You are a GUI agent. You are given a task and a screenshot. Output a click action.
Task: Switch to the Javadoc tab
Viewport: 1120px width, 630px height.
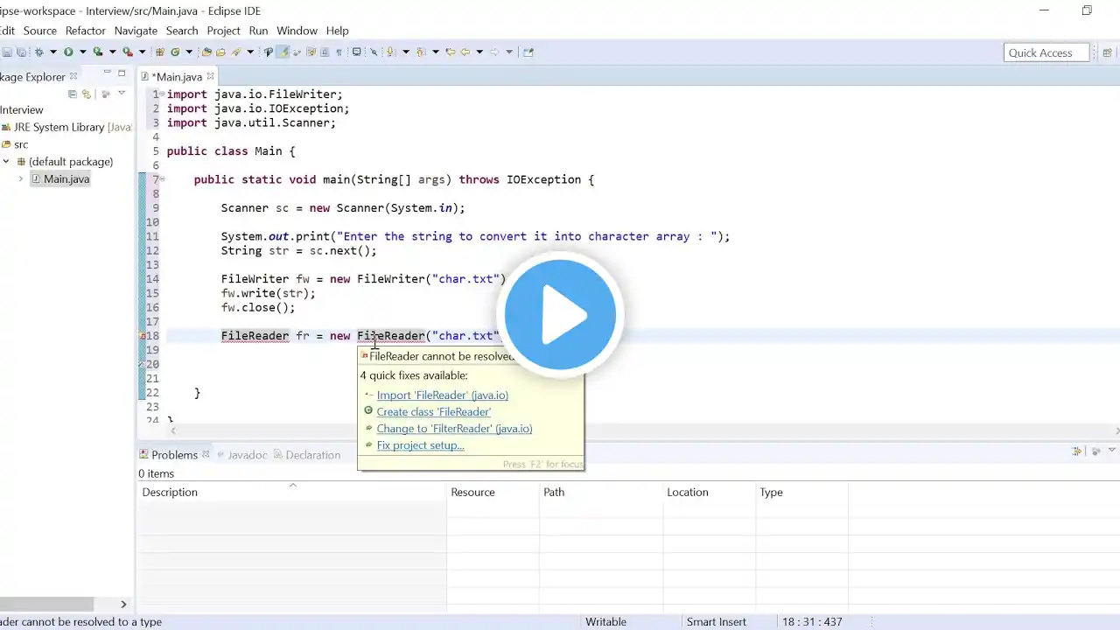246,455
